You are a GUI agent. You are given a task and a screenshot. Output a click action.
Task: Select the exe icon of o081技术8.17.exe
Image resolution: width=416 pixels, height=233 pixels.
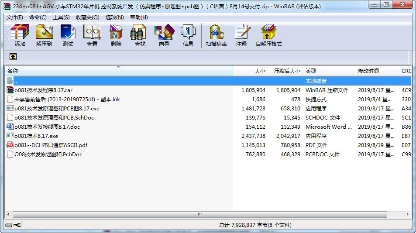tap(10, 136)
